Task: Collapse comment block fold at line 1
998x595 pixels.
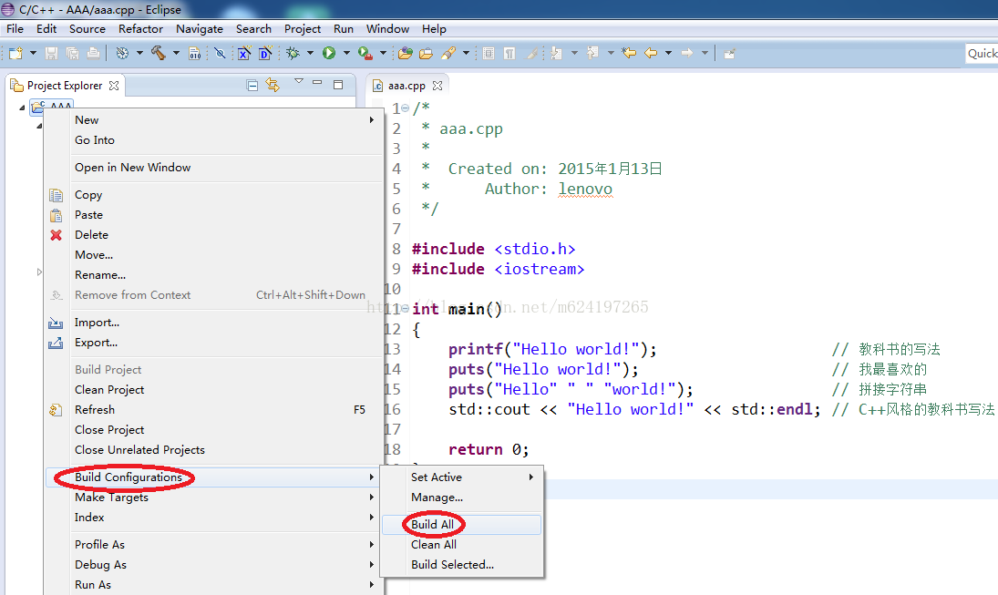Action: [406, 108]
